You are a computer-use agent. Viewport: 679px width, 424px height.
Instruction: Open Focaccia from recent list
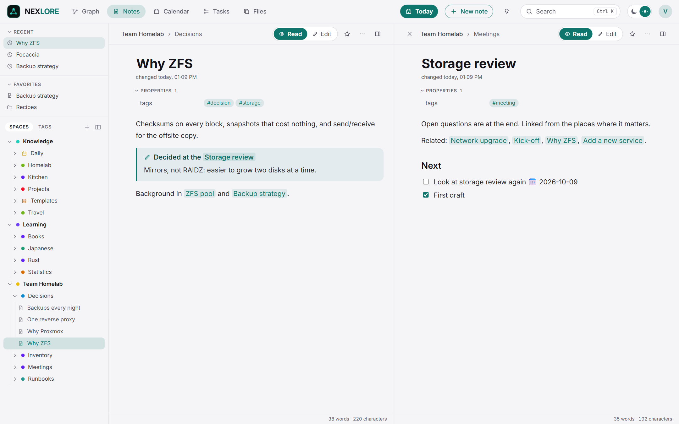point(54,55)
